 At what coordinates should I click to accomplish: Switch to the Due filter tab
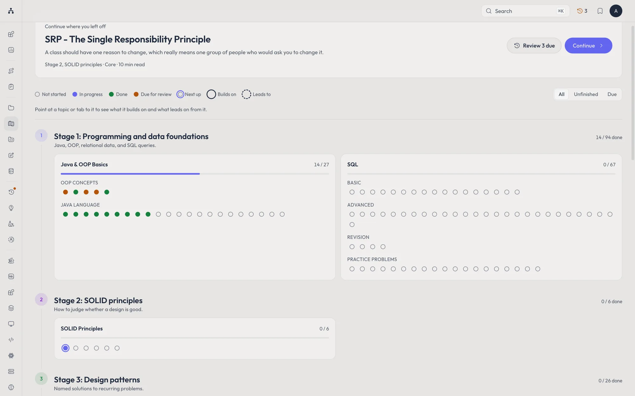[x=612, y=94]
